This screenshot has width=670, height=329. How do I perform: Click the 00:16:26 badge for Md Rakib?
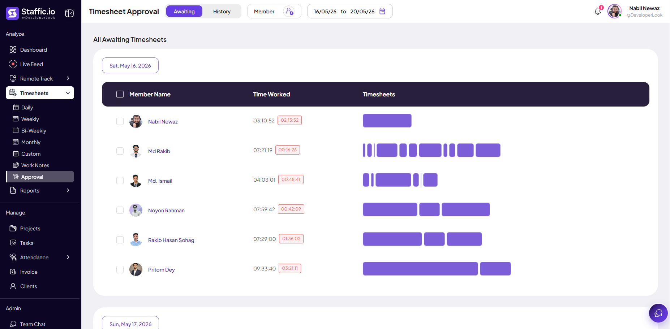click(288, 150)
